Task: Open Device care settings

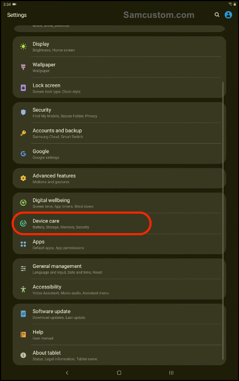Action: point(119,224)
